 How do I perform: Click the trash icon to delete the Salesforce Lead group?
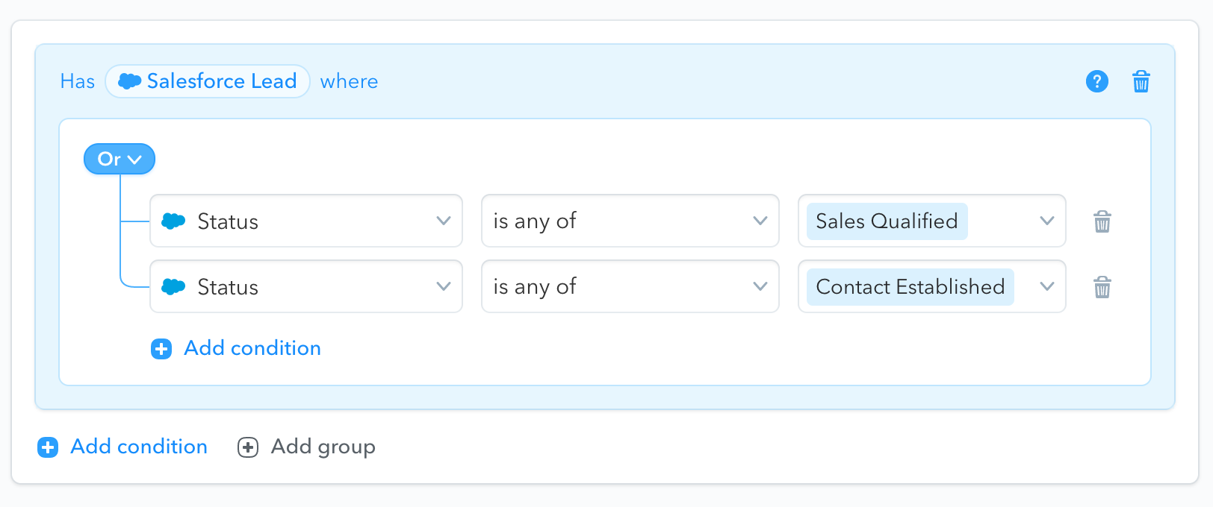click(x=1141, y=81)
